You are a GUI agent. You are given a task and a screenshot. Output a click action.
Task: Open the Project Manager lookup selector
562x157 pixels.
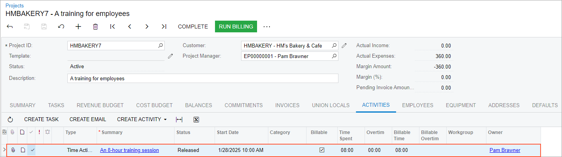(334, 56)
